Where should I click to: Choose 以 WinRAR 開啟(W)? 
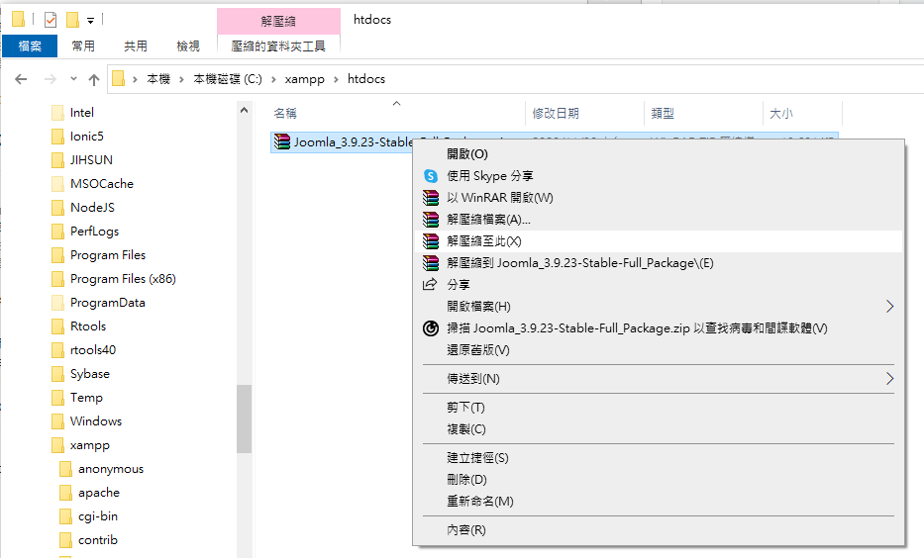(x=659, y=198)
